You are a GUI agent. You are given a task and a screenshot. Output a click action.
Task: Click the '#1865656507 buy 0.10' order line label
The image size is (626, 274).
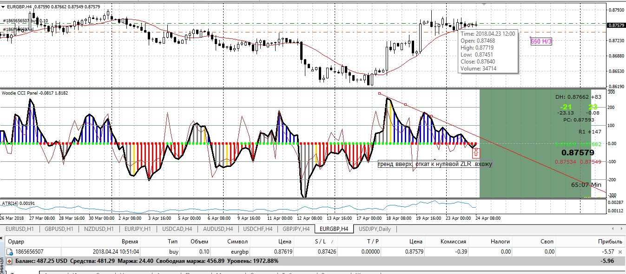(25, 21)
